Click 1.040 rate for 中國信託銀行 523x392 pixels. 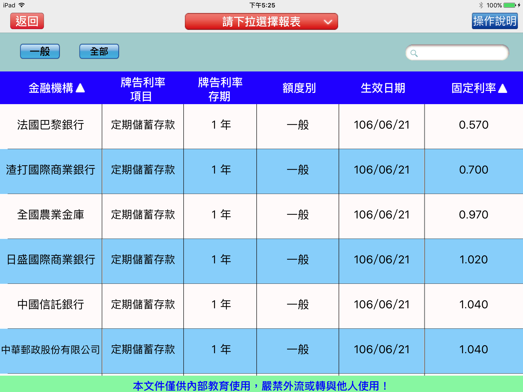[x=474, y=305]
